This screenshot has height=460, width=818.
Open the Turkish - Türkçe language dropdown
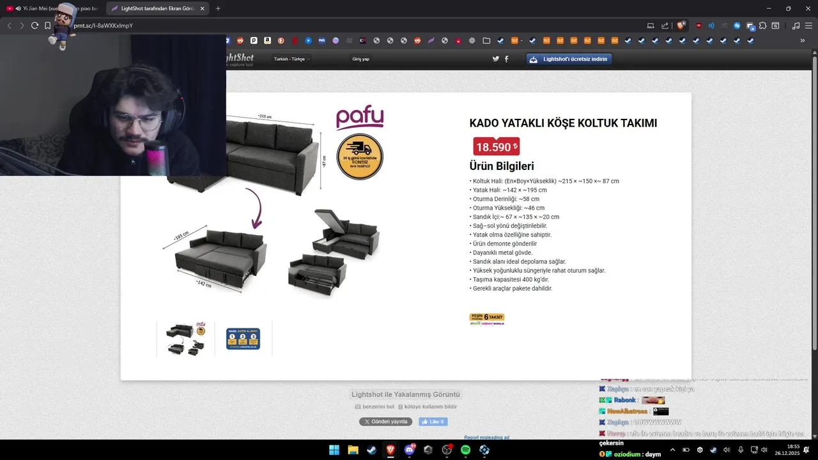point(291,59)
